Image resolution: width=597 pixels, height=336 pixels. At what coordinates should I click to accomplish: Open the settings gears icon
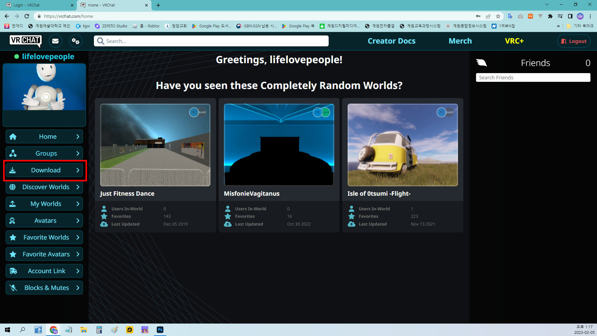(x=76, y=41)
